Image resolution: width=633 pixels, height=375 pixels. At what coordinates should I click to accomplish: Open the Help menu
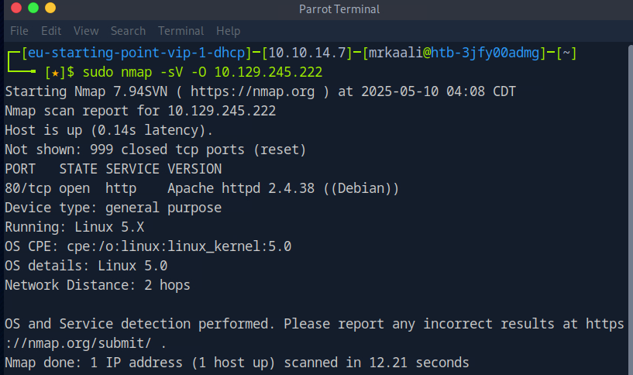coord(228,31)
